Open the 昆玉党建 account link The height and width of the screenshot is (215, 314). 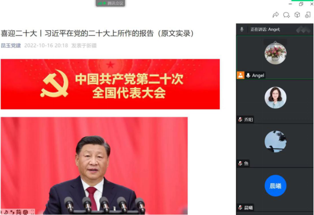point(11,45)
